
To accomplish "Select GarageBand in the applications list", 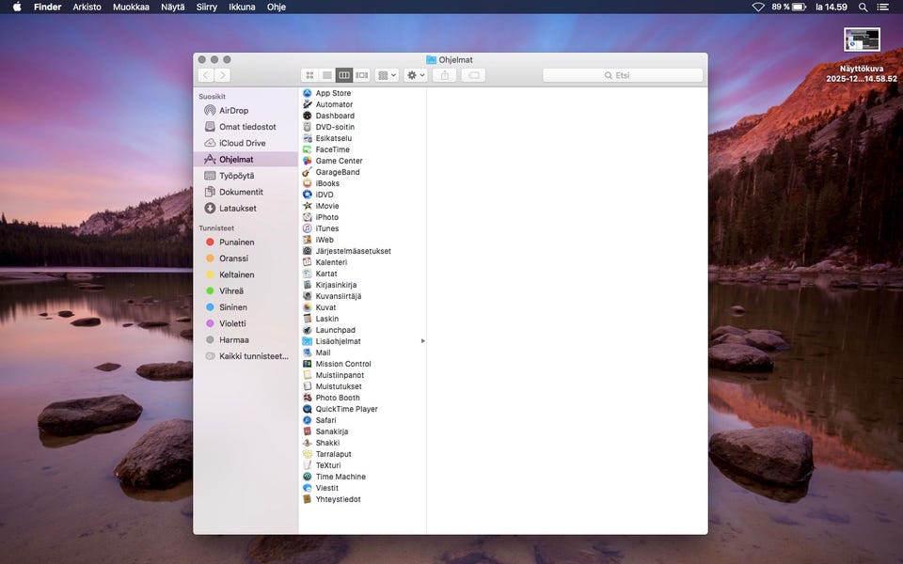I will pyautogui.click(x=337, y=172).
